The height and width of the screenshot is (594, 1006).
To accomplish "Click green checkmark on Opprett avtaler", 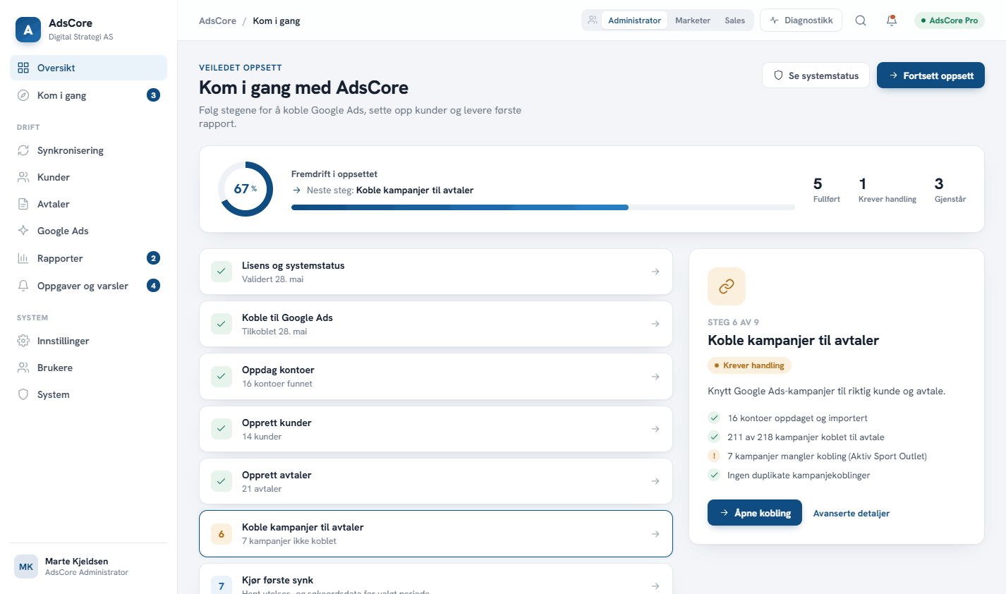I will [222, 481].
